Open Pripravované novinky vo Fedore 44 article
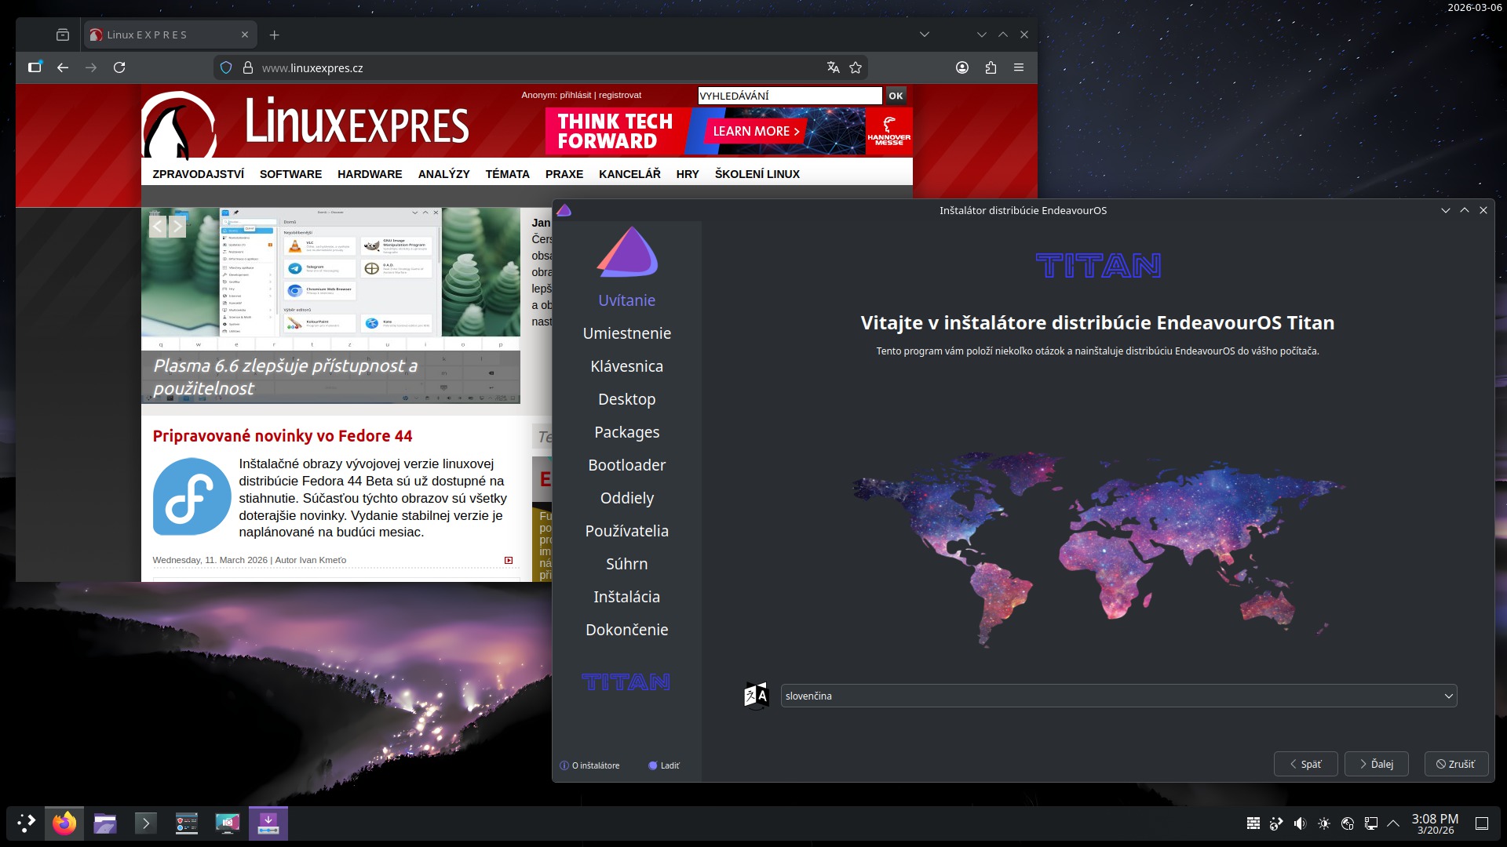 point(283,436)
